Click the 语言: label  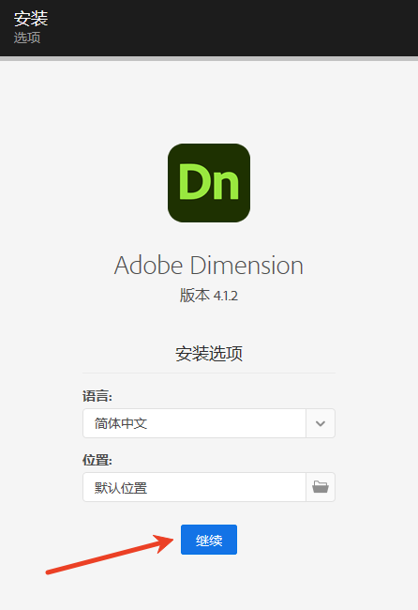[x=97, y=396]
